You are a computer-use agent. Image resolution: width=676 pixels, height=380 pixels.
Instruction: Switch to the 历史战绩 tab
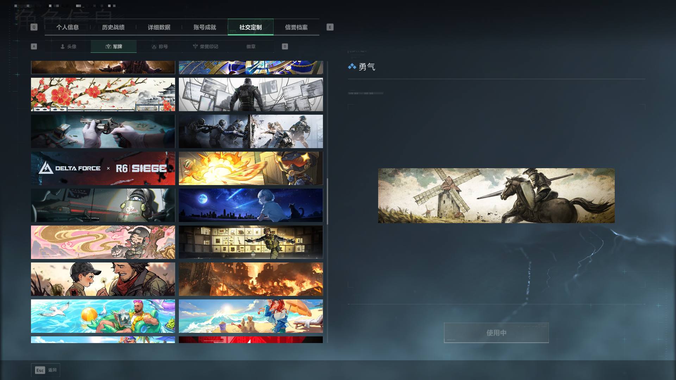113,27
